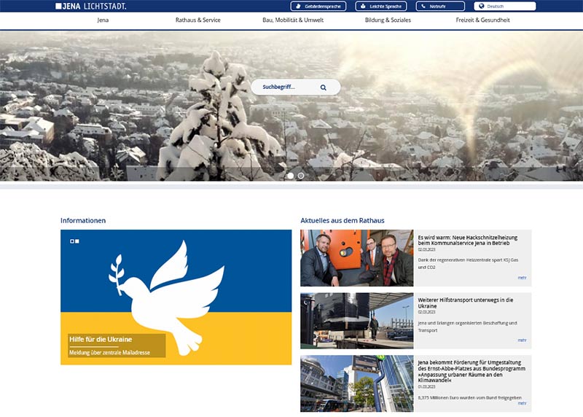Follow 'mehr' link for Hackschnitzelheizung article

522,278
